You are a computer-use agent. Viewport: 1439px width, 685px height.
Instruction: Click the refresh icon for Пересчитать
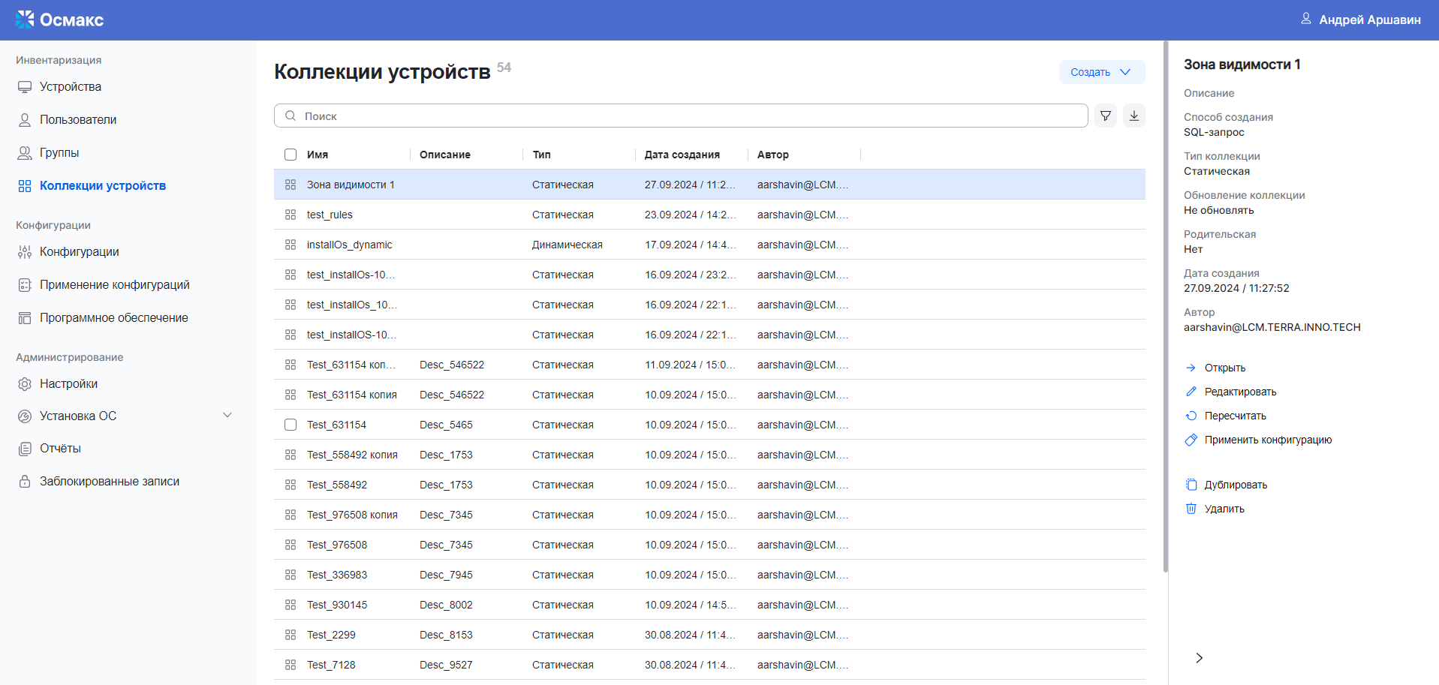pos(1191,416)
